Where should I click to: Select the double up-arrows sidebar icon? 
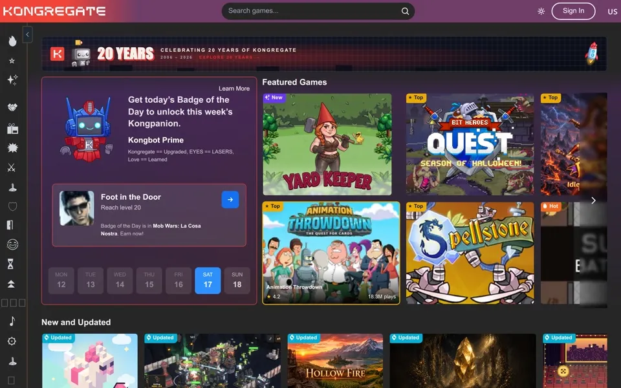coord(11,283)
